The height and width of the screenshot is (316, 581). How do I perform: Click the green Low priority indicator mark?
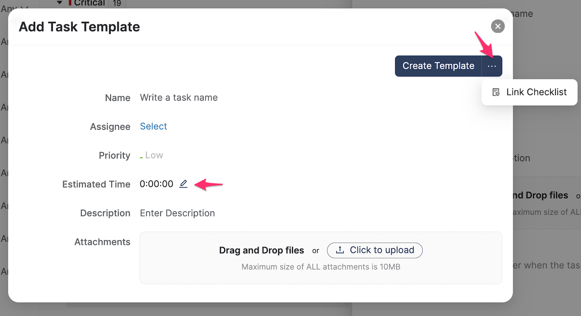point(141,157)
